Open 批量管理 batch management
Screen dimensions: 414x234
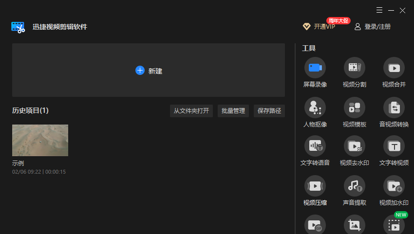(x=233, y=111)
